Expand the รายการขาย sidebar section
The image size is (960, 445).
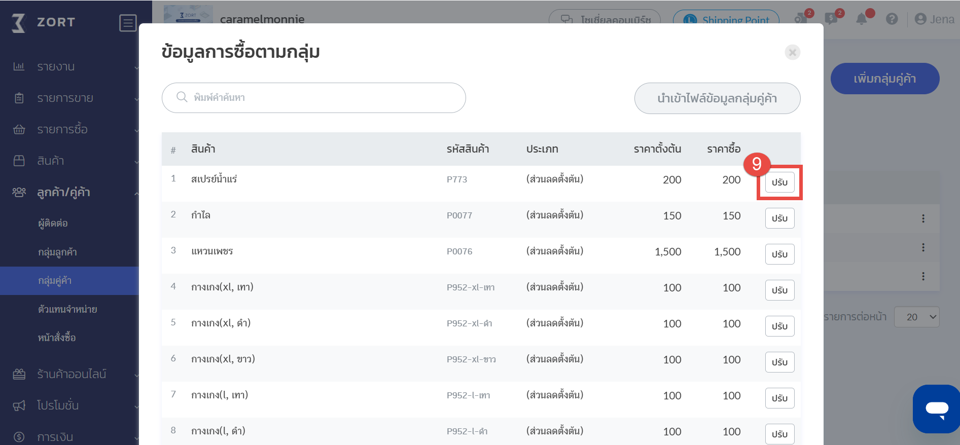click(65, 98)
